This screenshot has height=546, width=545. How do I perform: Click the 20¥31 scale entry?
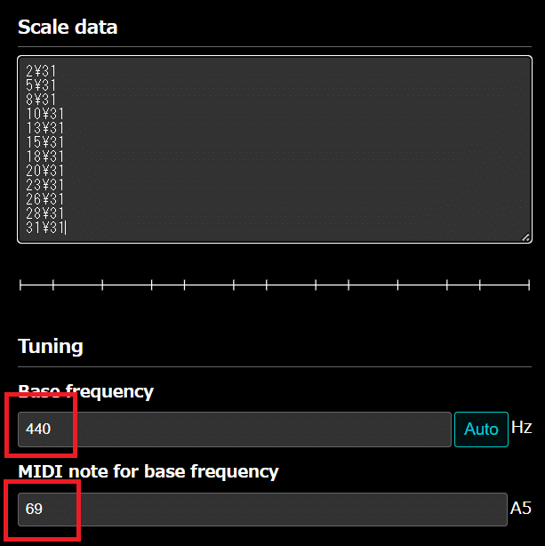[44, 171]
